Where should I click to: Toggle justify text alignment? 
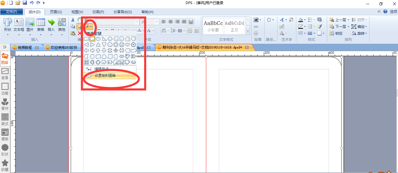click(184, 22)
